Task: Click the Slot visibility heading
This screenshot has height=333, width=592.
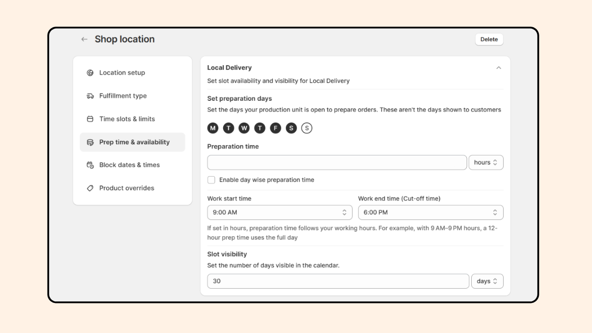Action: point(227,254)
